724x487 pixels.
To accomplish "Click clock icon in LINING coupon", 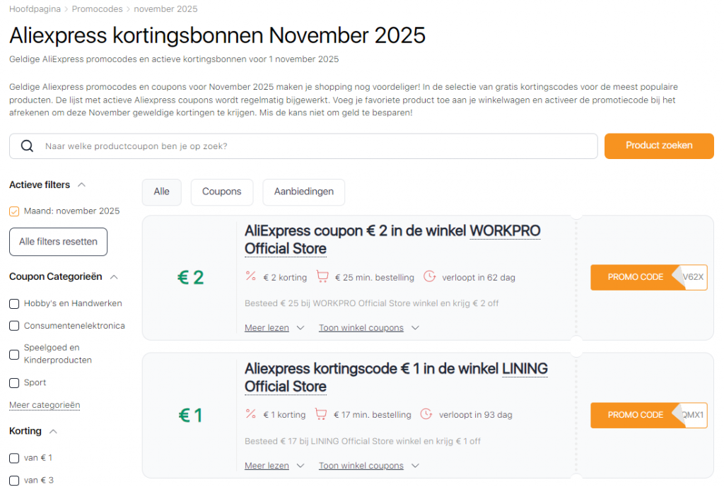I will click(426, 414).
